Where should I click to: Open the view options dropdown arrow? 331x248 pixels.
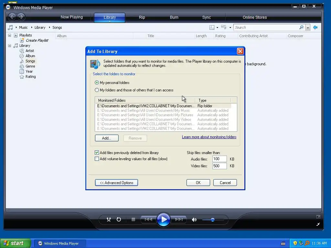click(x=230, y=28)
